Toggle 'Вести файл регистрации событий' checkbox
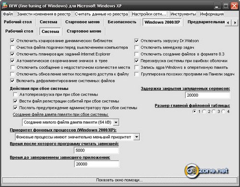240x187 pixels. click(15, 101)
